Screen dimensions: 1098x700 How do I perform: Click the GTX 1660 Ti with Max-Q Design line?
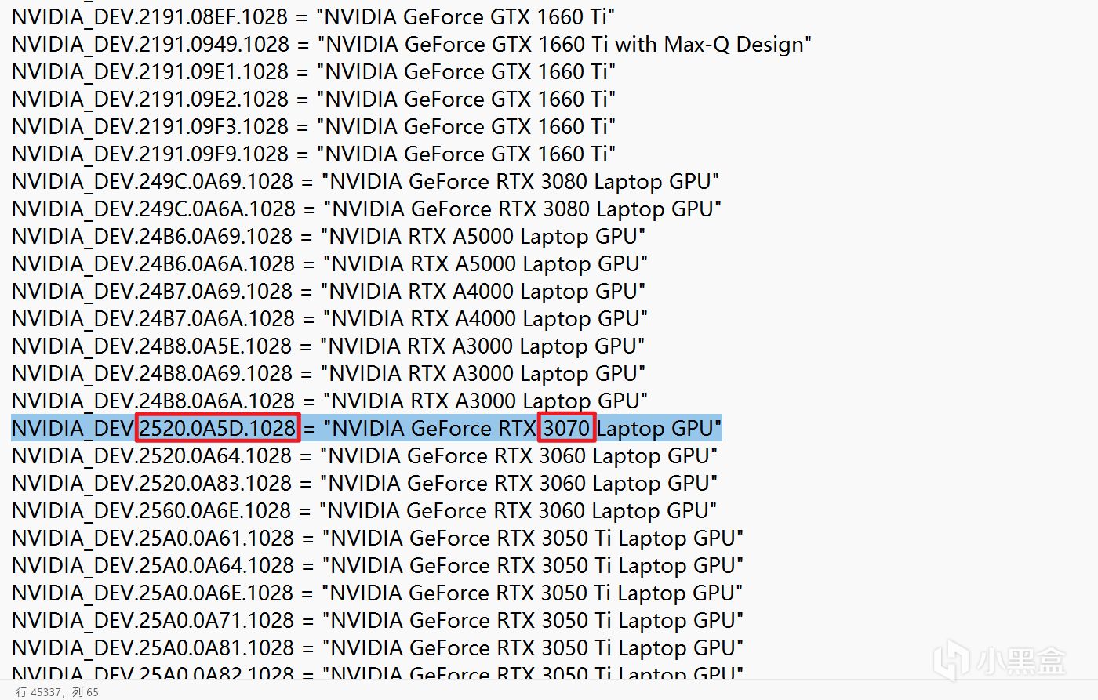pos(411,44)
